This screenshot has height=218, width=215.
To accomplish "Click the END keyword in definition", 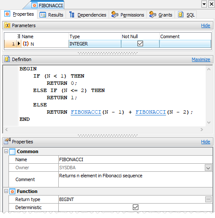I will tap(25, 119).
